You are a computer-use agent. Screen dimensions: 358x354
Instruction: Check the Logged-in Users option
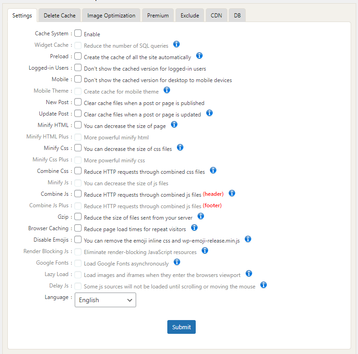pos(78,68)
